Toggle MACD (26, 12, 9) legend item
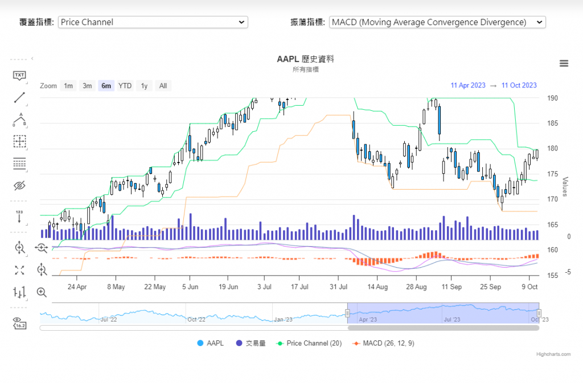This screenshot has height=383, width=583. click(x=383, y=343)
